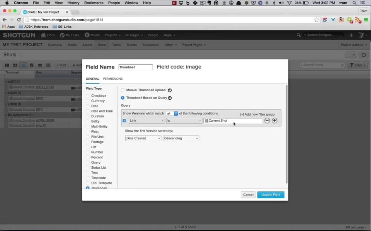Open the Bookmarks menu
This screenshot has height=231, width=371.
[x=94, y=3]
